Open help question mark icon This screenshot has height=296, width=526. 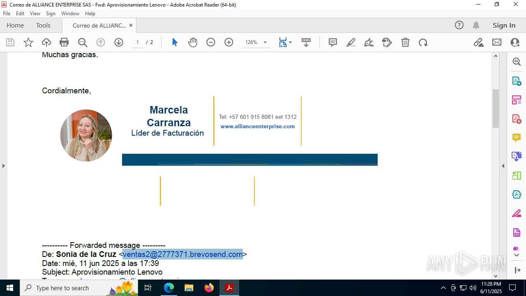459,25
